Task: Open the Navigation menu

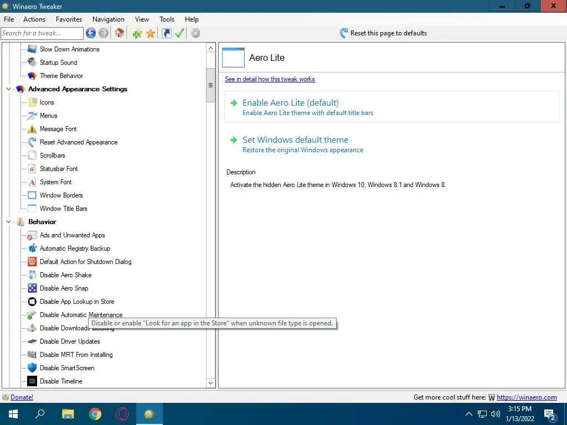Action: coord(108,19)
